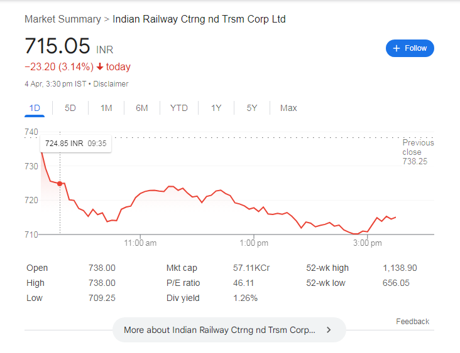Viewport: 460px width, 353px height.
Task: Open More about Indian Railway Ctrng button
Action: [229, 330]
